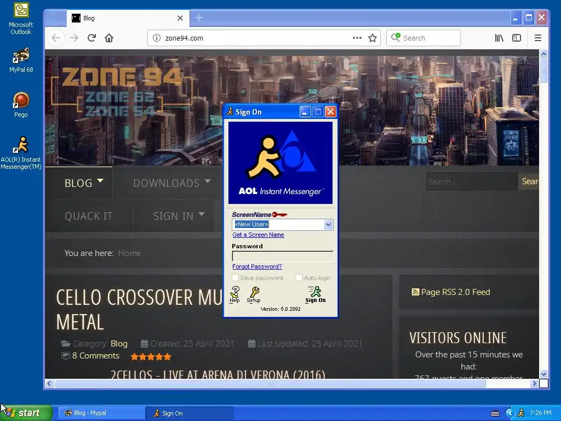The width and height of the screenshot is (561, 421).
Task: Click the Sign On taskbar button
Action: coord(190,413)
